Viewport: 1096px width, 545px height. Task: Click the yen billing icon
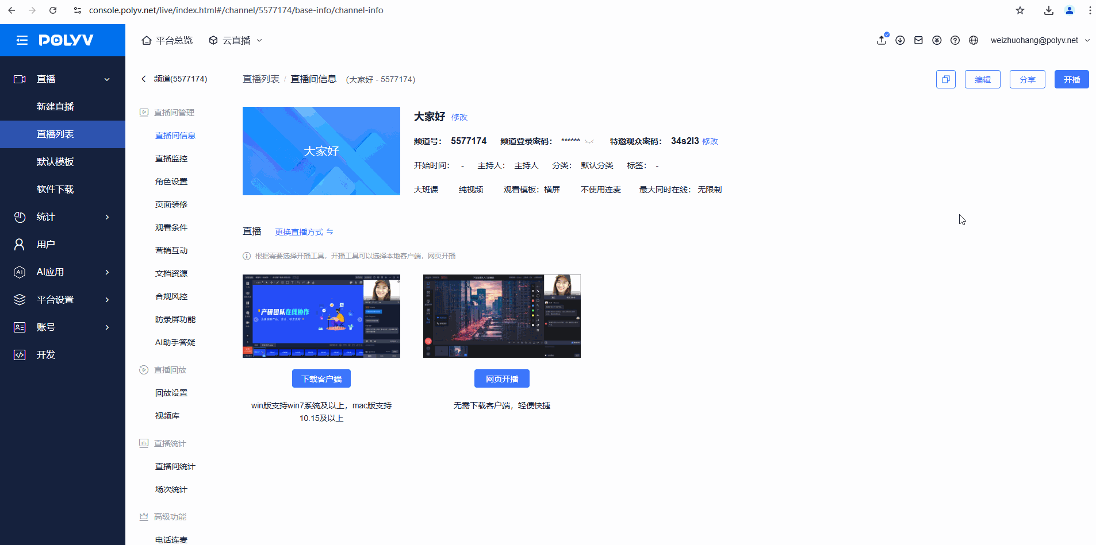coord(937,40)
